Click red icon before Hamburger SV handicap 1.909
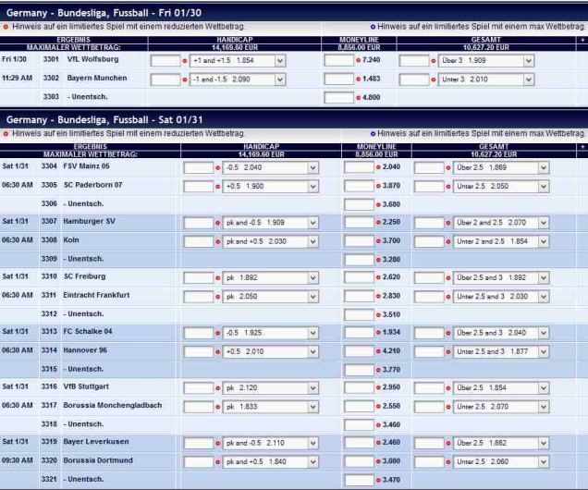588x490 pixels. 217,223
